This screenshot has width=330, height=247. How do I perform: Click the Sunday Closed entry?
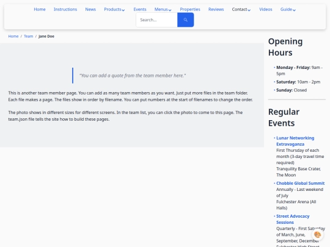[291, 90]
